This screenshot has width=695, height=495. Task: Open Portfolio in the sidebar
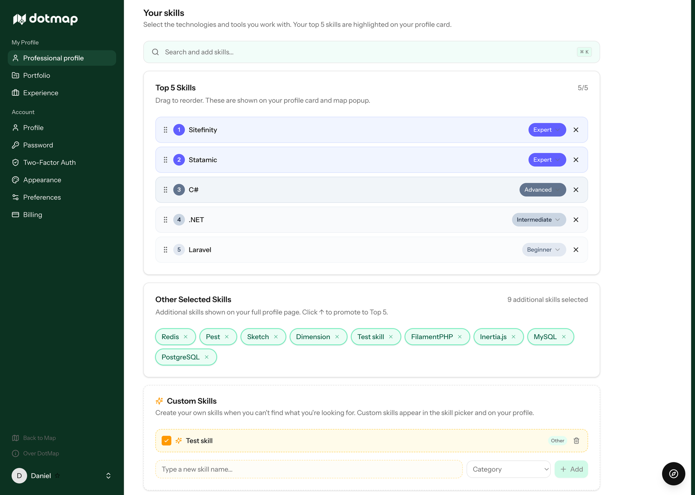tap(36, 75)
